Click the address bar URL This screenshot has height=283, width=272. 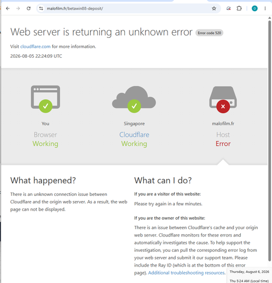(75, 8)
